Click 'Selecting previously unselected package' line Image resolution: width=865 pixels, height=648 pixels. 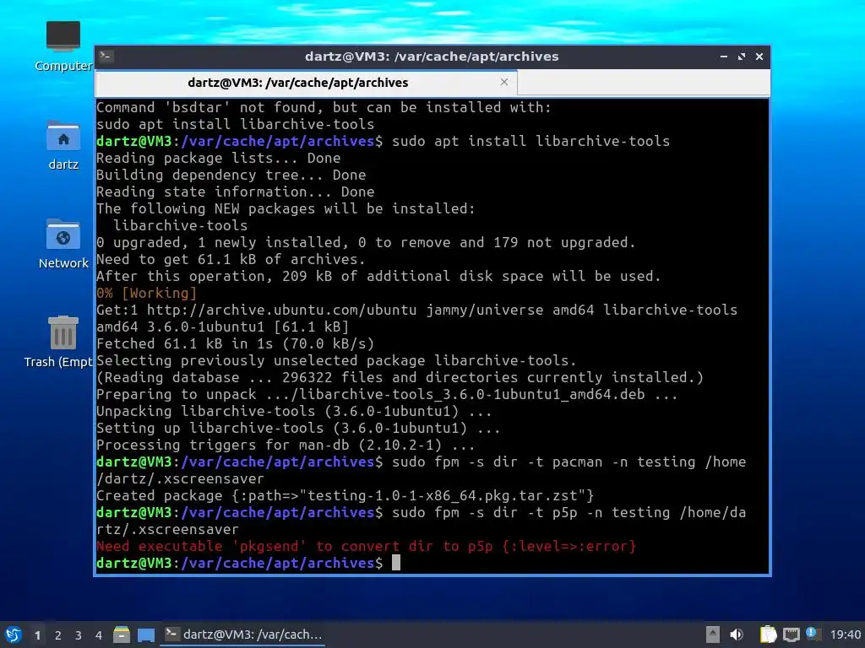(336, 360)
